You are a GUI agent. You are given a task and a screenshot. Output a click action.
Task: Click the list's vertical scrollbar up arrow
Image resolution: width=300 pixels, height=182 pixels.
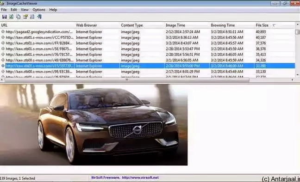(298, 24)
